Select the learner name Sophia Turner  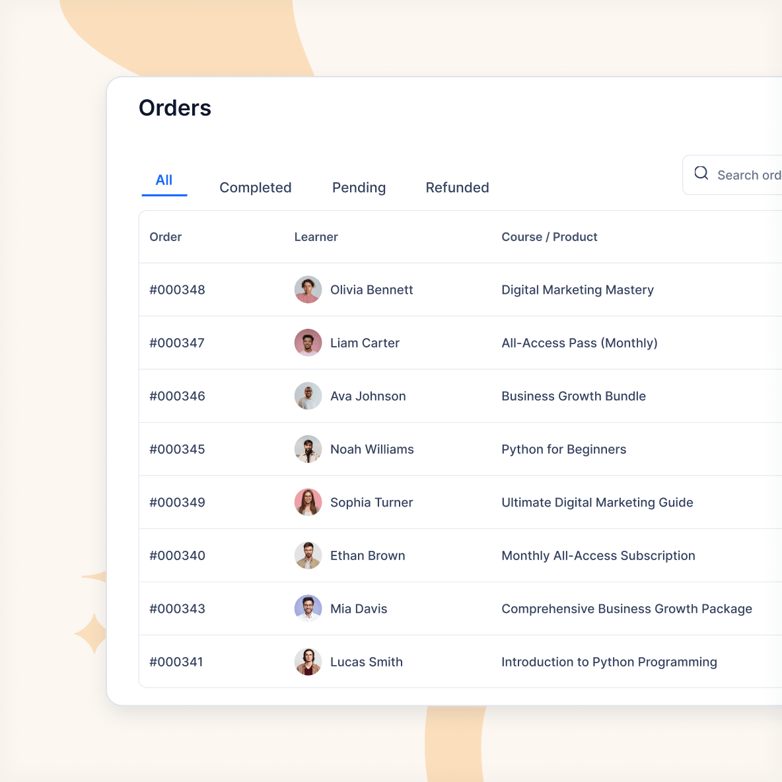coord(372,502)
